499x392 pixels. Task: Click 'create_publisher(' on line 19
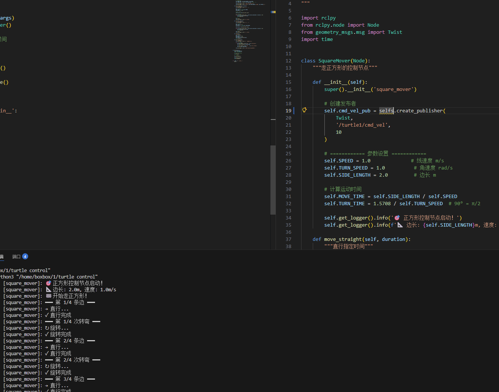tap(421, 111)
